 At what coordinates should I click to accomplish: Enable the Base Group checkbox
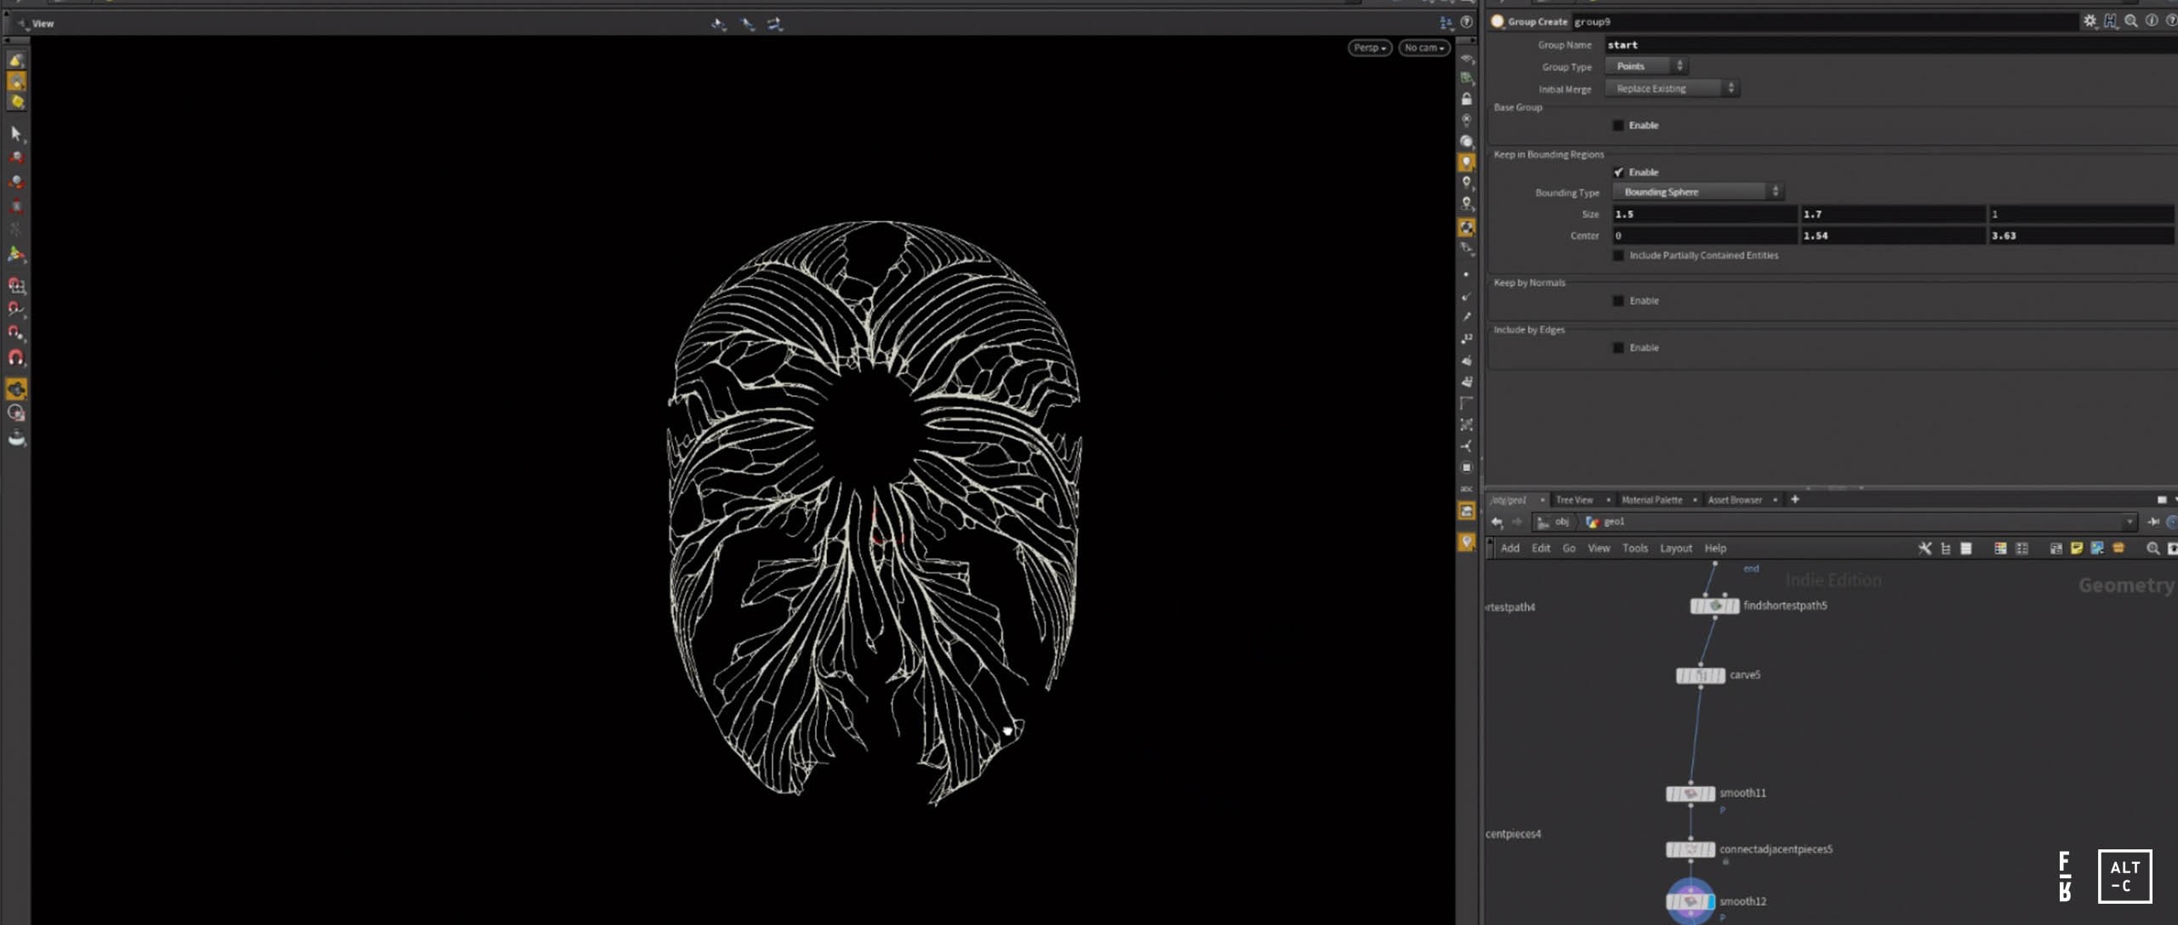coord(1618,126)
